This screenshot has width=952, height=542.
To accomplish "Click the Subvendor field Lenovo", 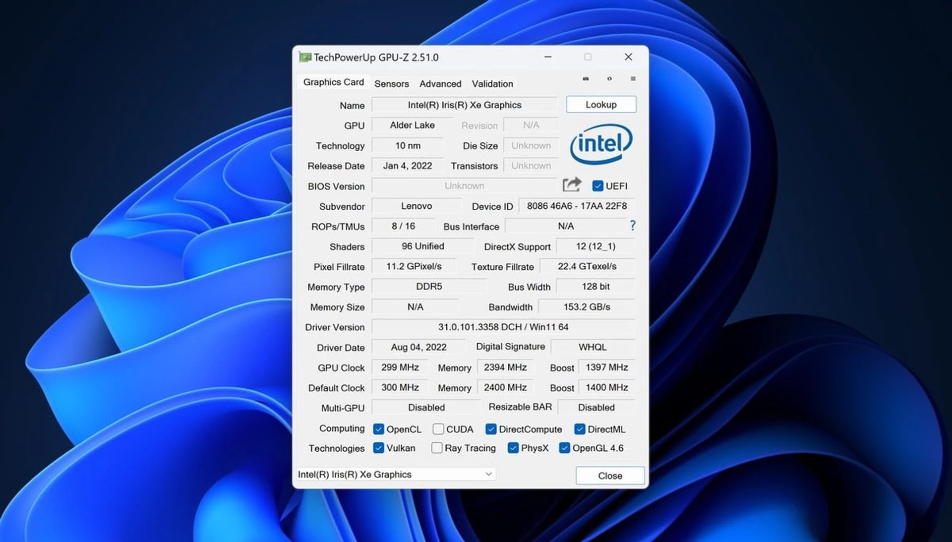I will pos(416,206).
